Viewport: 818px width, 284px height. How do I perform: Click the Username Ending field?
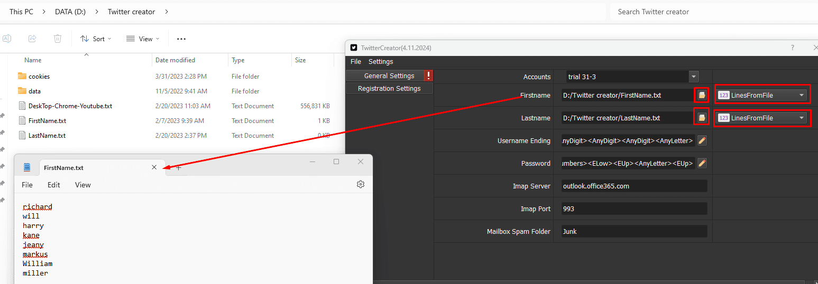click(x=628, y=140)
